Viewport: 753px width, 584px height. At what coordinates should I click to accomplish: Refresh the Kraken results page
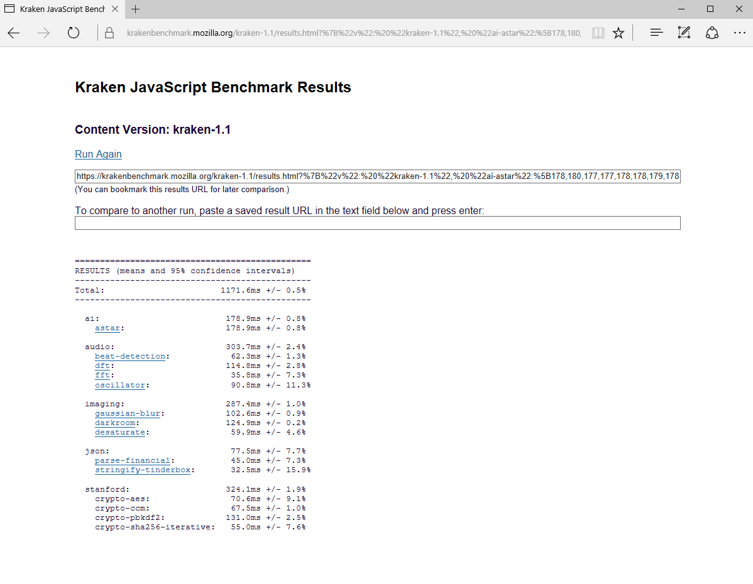(x=73, y=33)
